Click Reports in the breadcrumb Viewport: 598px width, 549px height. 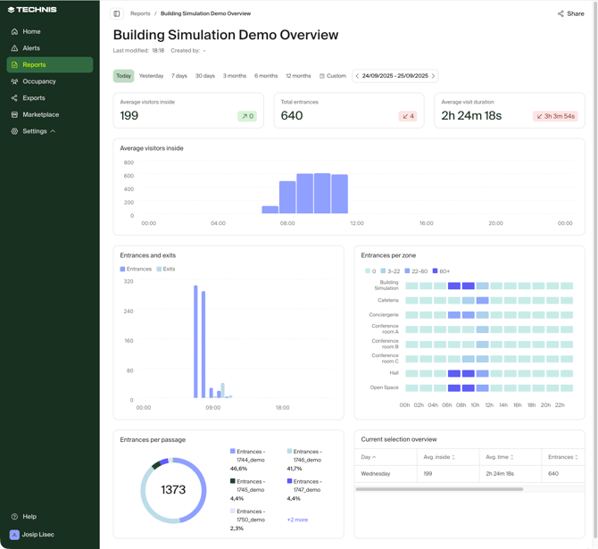click(140, 13)
